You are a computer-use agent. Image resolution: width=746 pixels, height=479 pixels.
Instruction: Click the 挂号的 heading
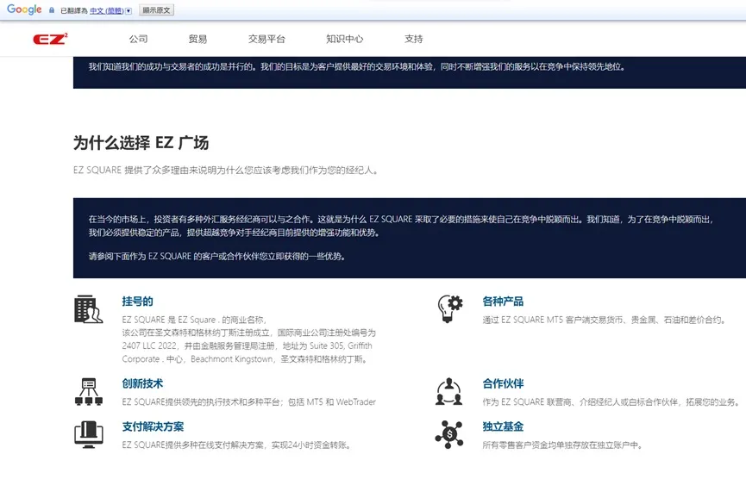[x=137, y=302]
